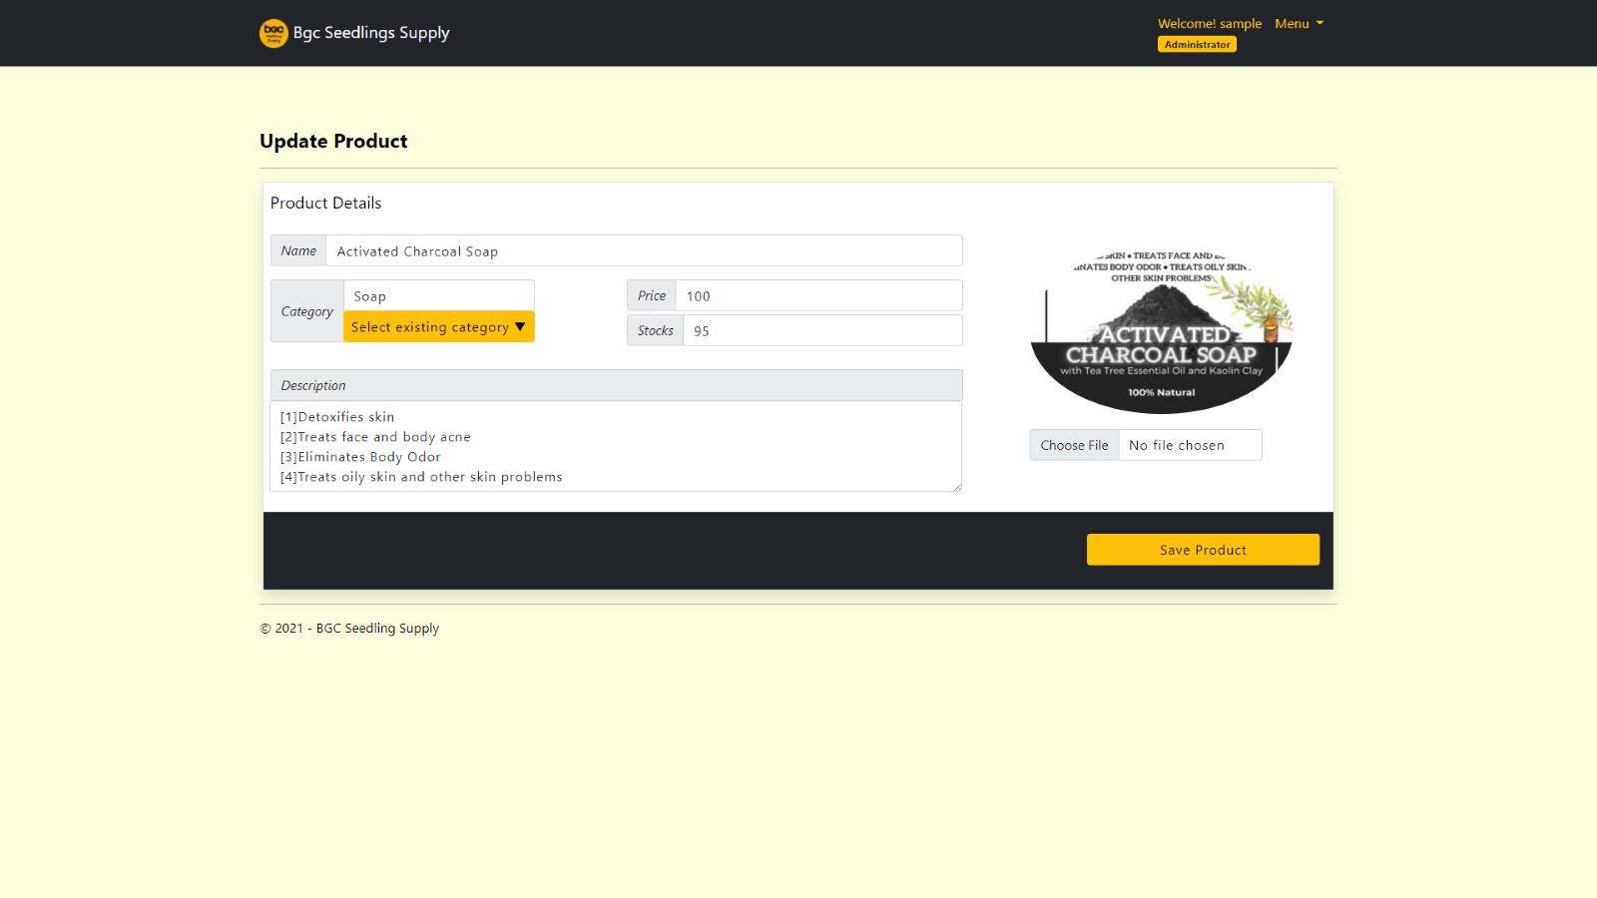Edit the product Name field
Viewport: 1597px width, 898px height.
click(x=644, y=250)
